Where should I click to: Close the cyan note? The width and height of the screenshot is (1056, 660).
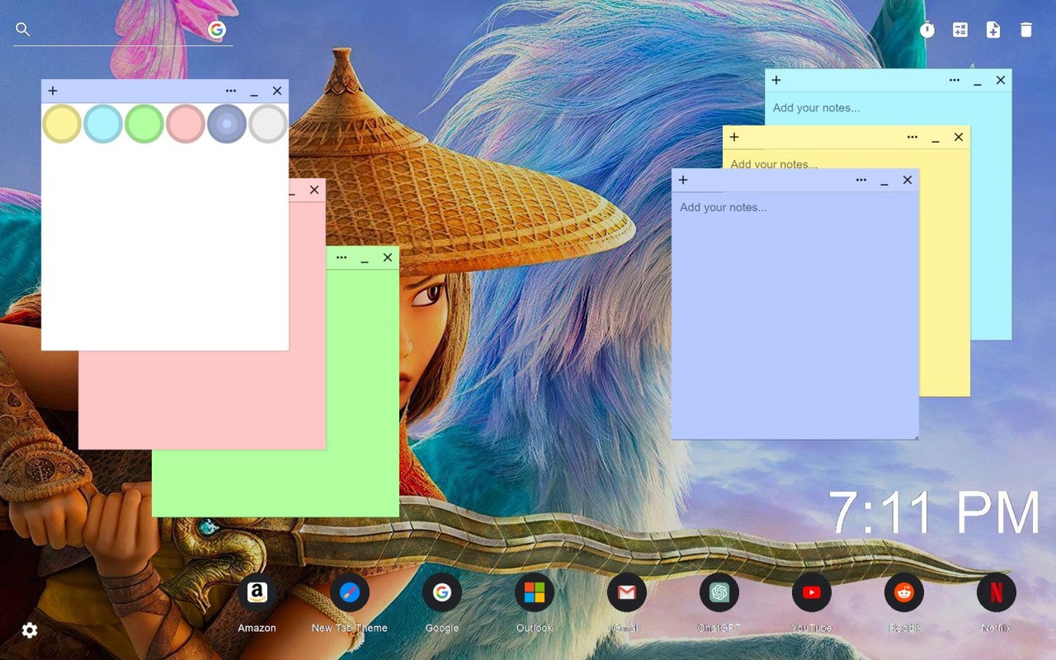[x=1001, y=80]
